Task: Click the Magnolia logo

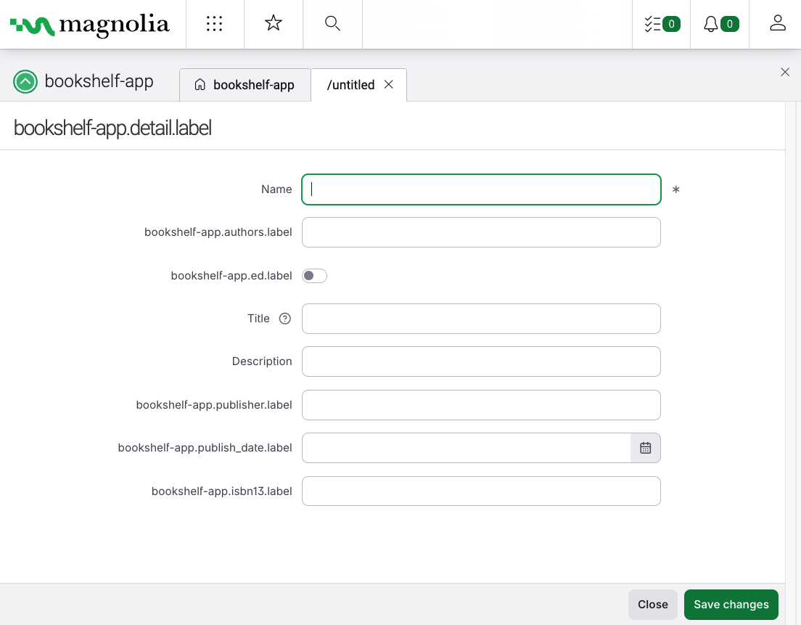Action: 90,25
